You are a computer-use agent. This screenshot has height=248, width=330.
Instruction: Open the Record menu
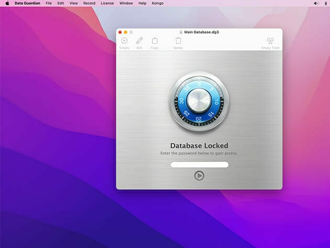89,3
